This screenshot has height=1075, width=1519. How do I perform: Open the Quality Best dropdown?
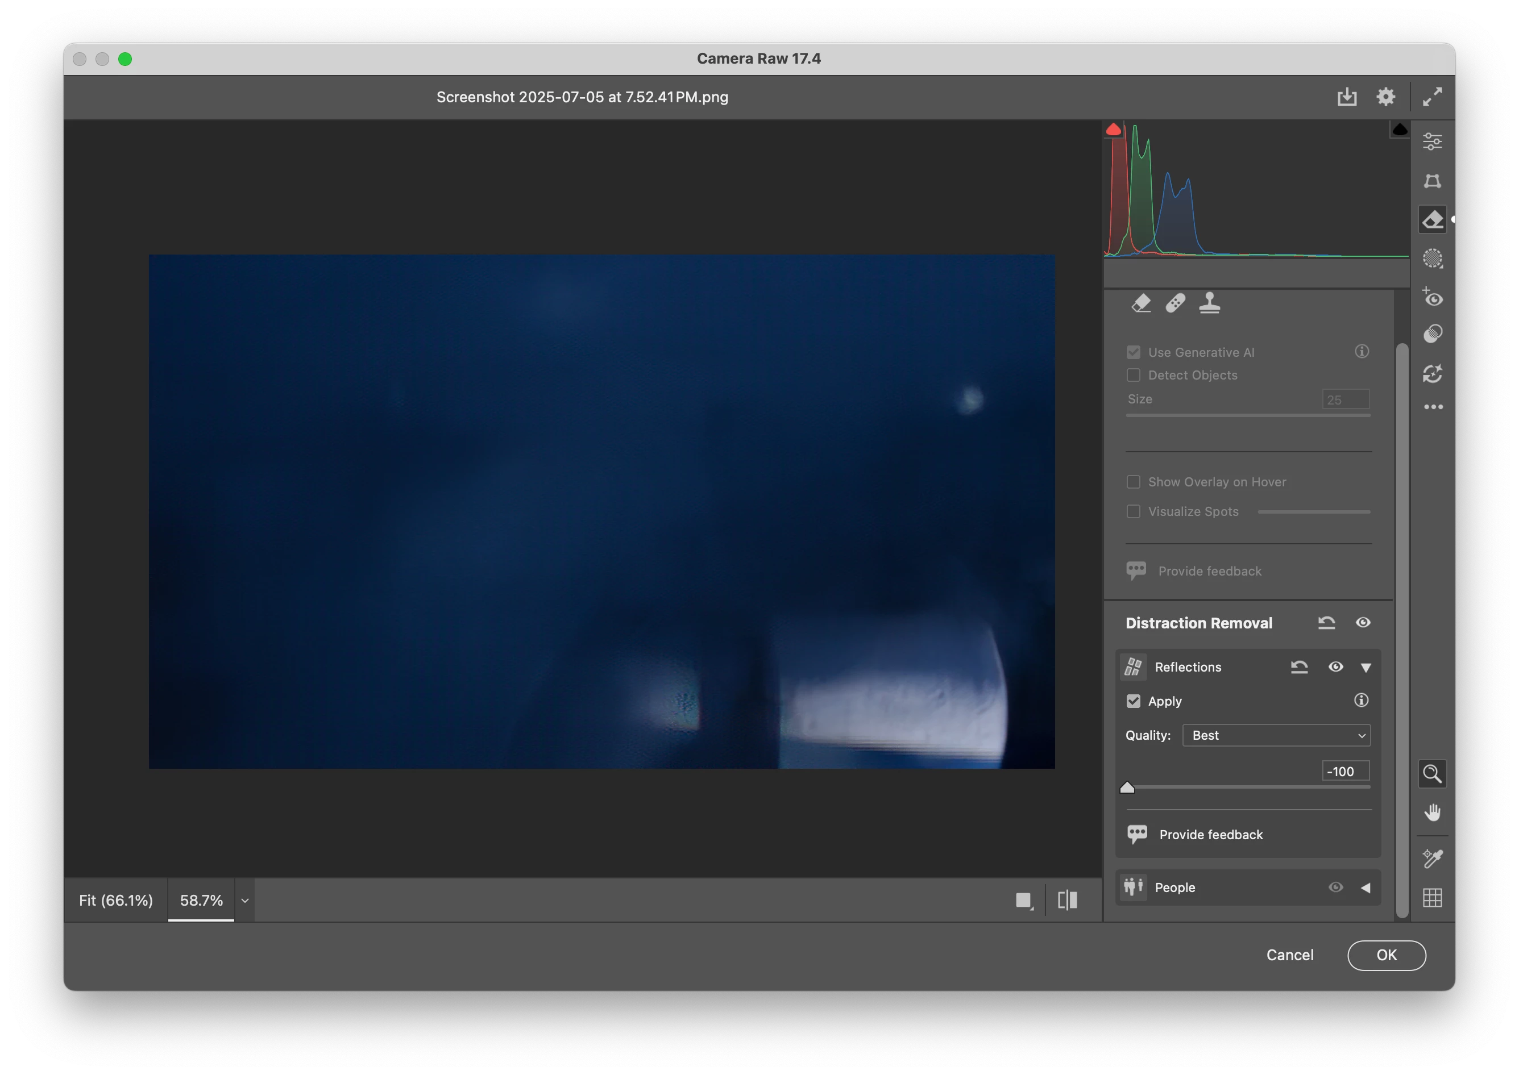(1276, 735)
